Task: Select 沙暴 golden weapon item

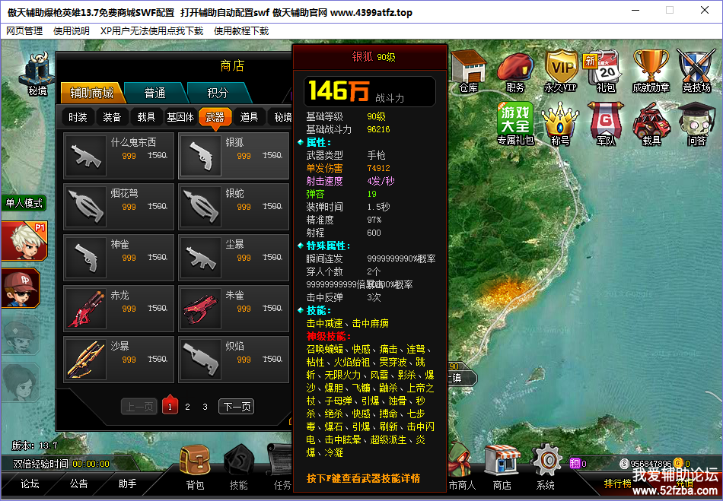Action: [119, 359]
